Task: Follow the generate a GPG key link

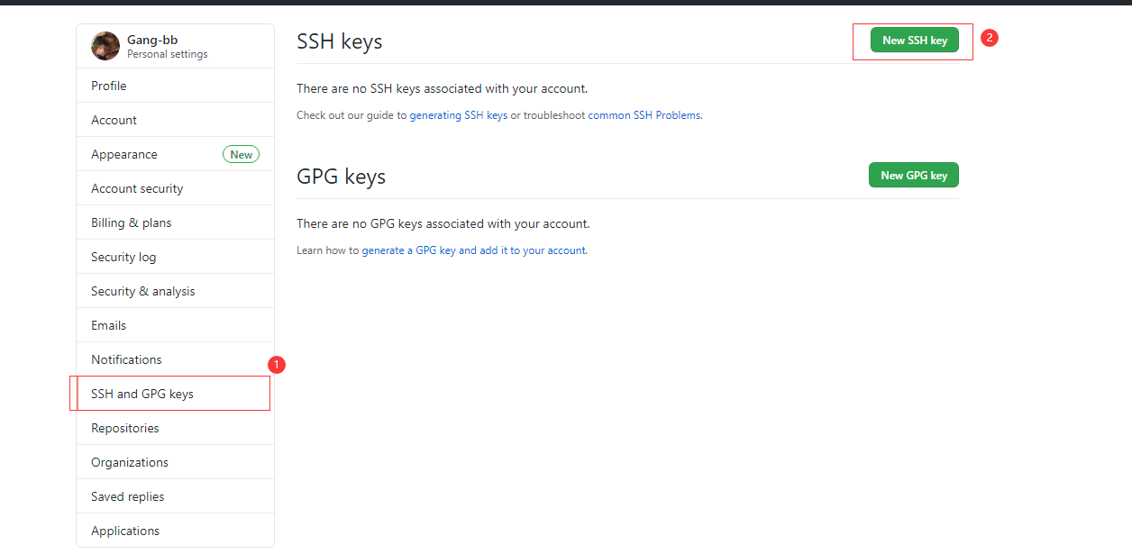Action: [x=474, y=250]
